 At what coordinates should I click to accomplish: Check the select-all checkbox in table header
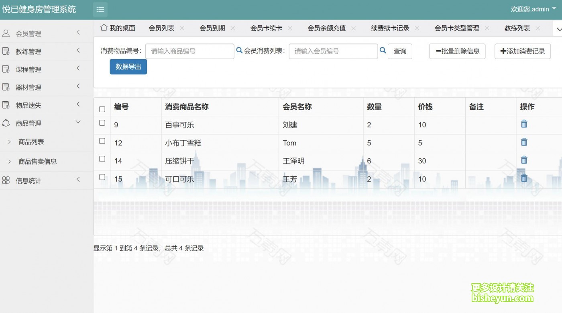(x=102, y=108)
